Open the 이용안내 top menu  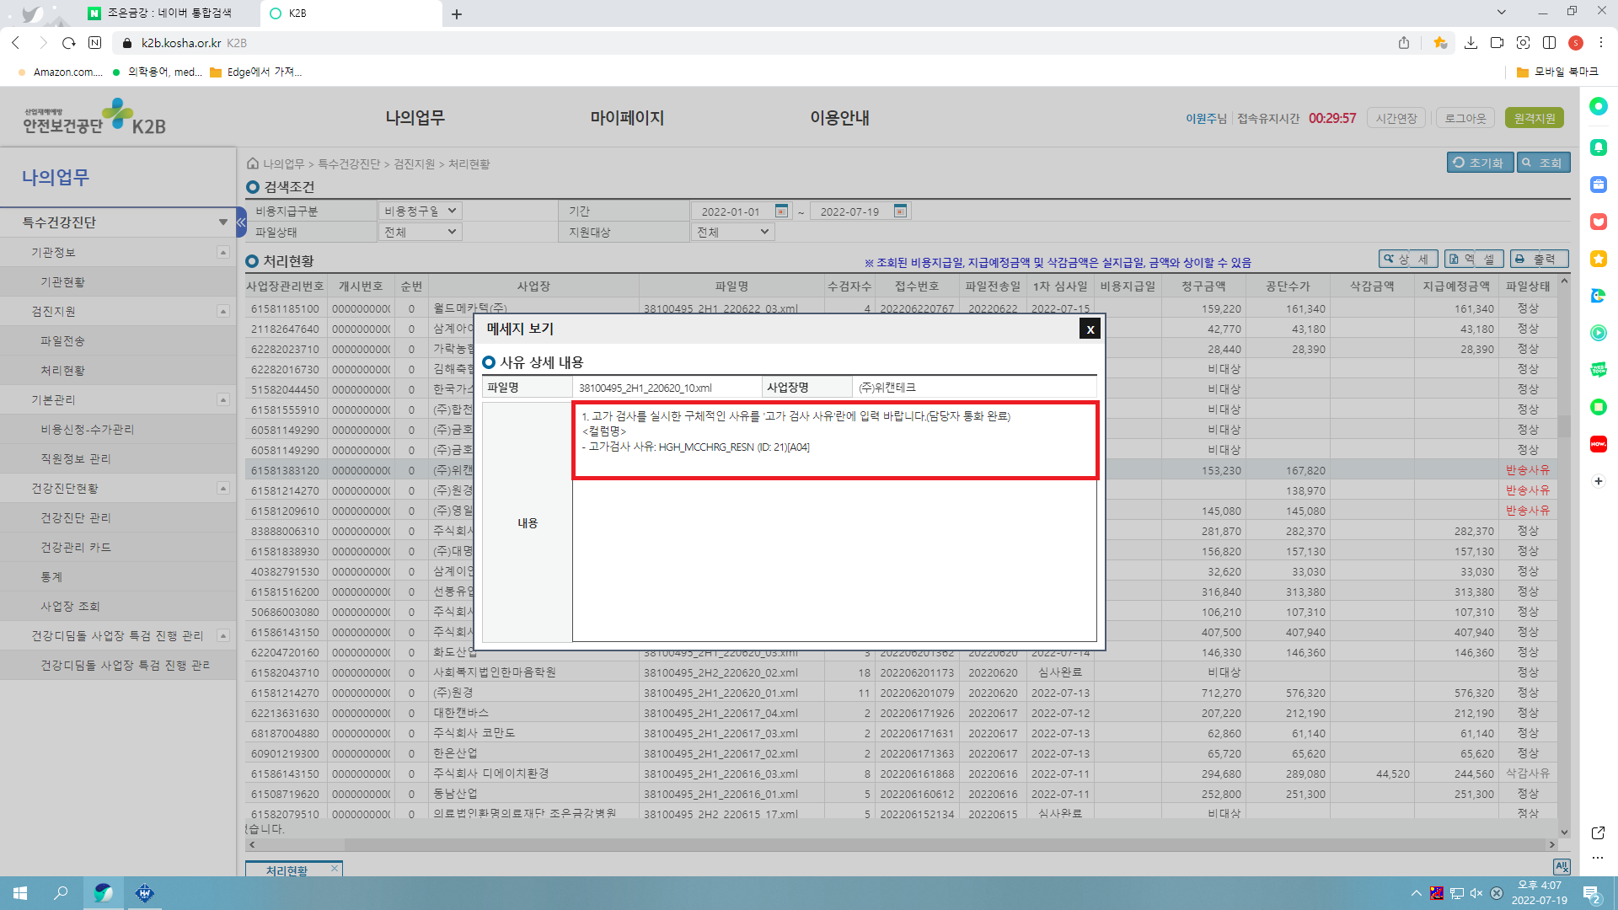839,118
